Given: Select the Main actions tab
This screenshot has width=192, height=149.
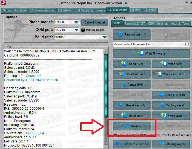Looking at the screenshot, I should pos(117,23).
